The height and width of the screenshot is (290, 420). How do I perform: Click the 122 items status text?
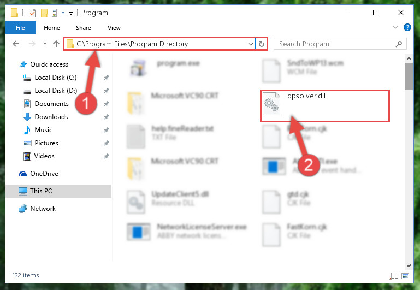pos(26,275)
